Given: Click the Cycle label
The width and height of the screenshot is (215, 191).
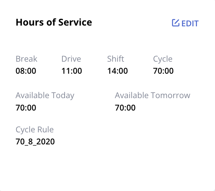Looking at the screenshot, I should [163, 59].
